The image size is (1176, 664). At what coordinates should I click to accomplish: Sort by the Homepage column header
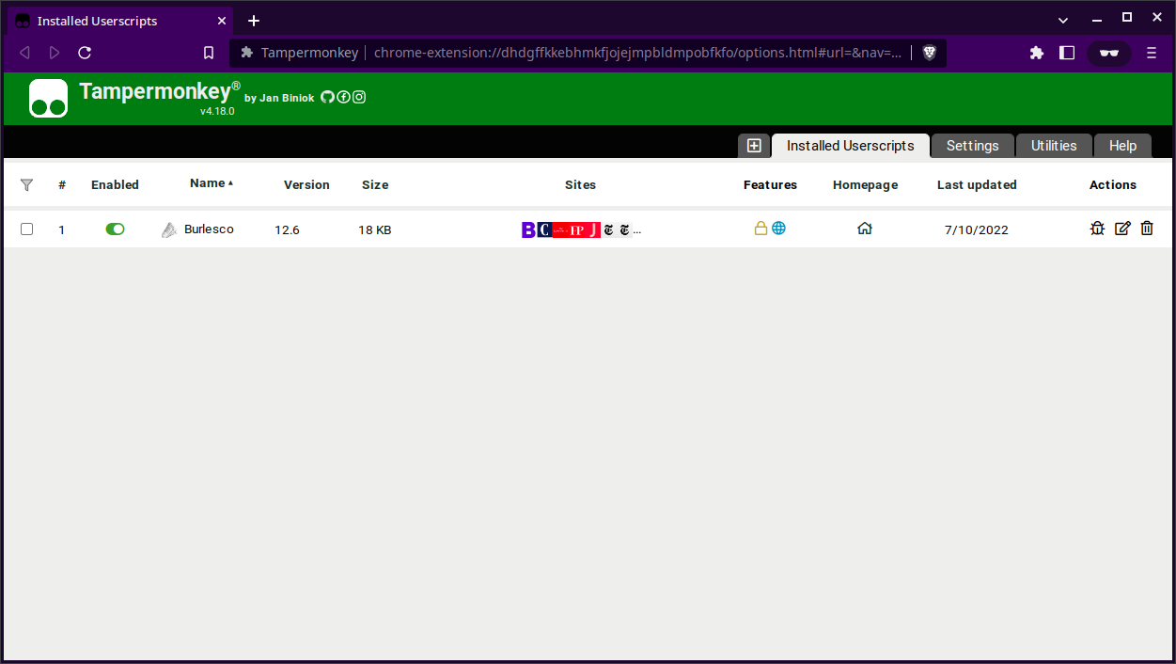click(865, 185)
